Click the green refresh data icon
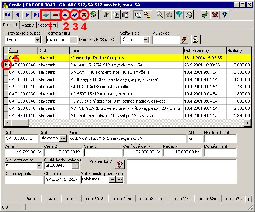 coord(93,15)
